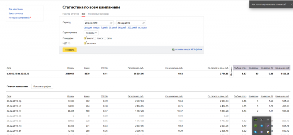
Task: Sort lower table by 'Дата' column header
Action: [9, 96]
